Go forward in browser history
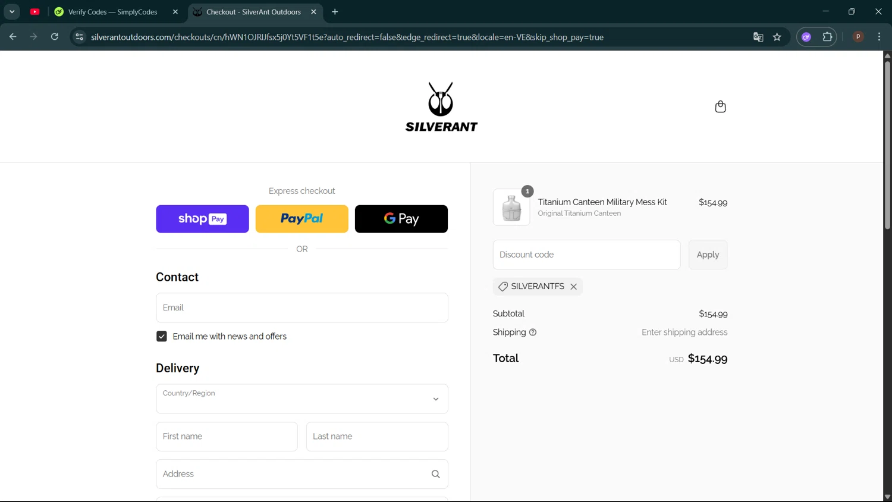Image resolution: width=892 pixels, height=502 pixels. coord(34,37)
